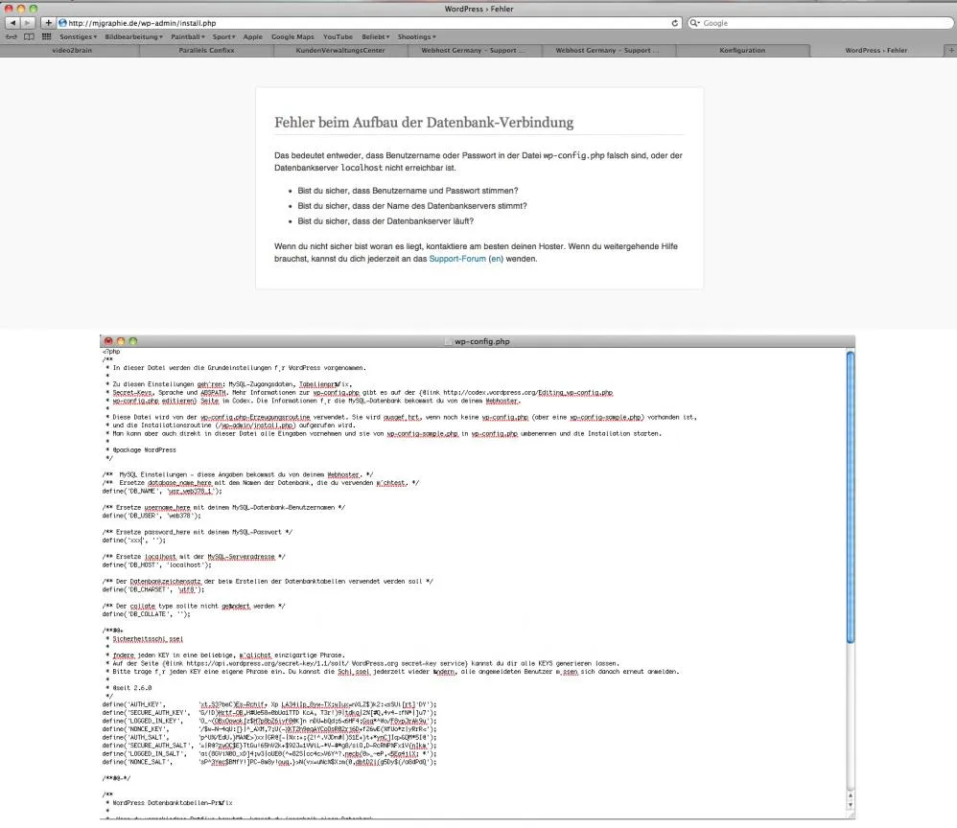Open a new tab with the plus at tab bar end
This screenshot has width=957, height=828.
tap(950, 51)
